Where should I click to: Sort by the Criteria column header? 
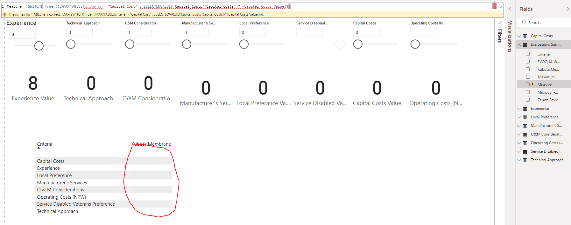point(45,144)
